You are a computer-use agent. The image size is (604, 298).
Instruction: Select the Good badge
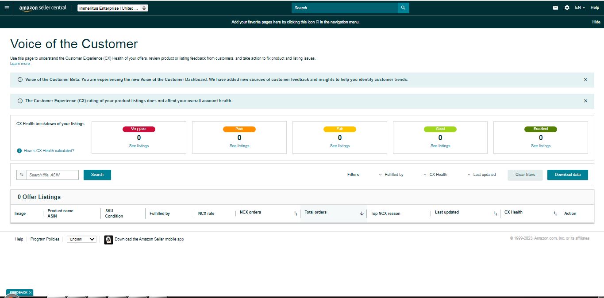point(440,129)
